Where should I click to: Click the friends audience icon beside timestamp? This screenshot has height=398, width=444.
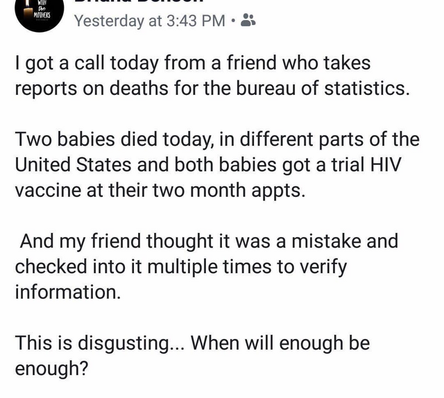click(248, 21)
